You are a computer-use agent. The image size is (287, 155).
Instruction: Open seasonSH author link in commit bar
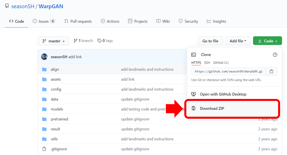(59, 57)
